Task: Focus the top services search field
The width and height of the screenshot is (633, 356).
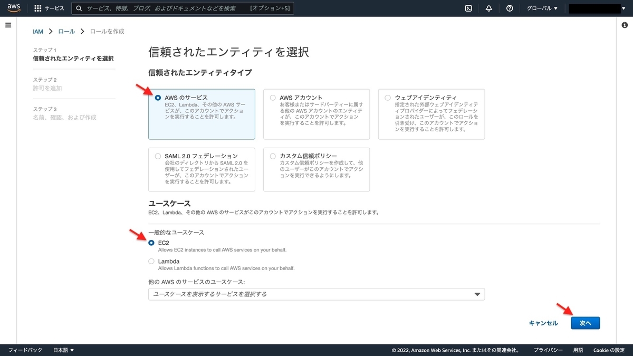Action: coord(183,8)
